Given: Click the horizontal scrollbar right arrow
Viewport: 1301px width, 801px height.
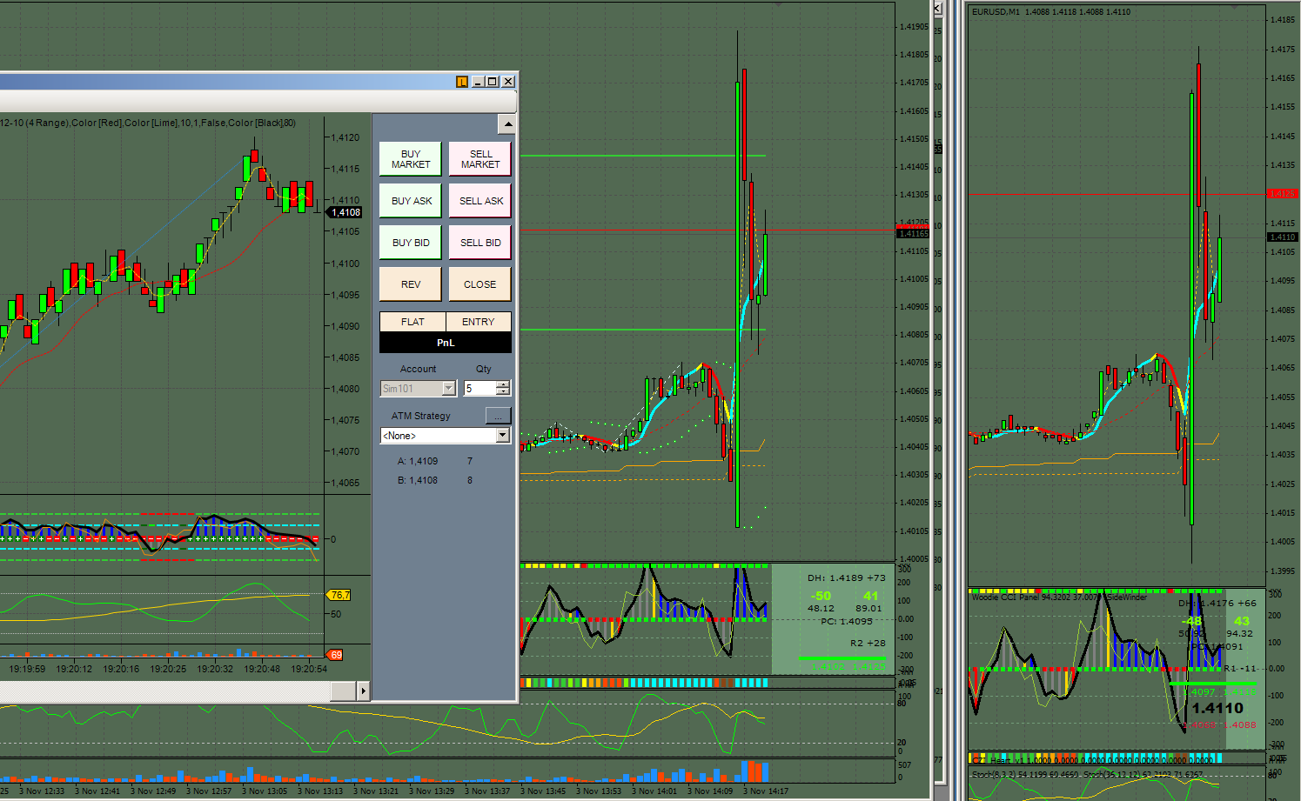Looking at the screenshot, I should [363, 691].
